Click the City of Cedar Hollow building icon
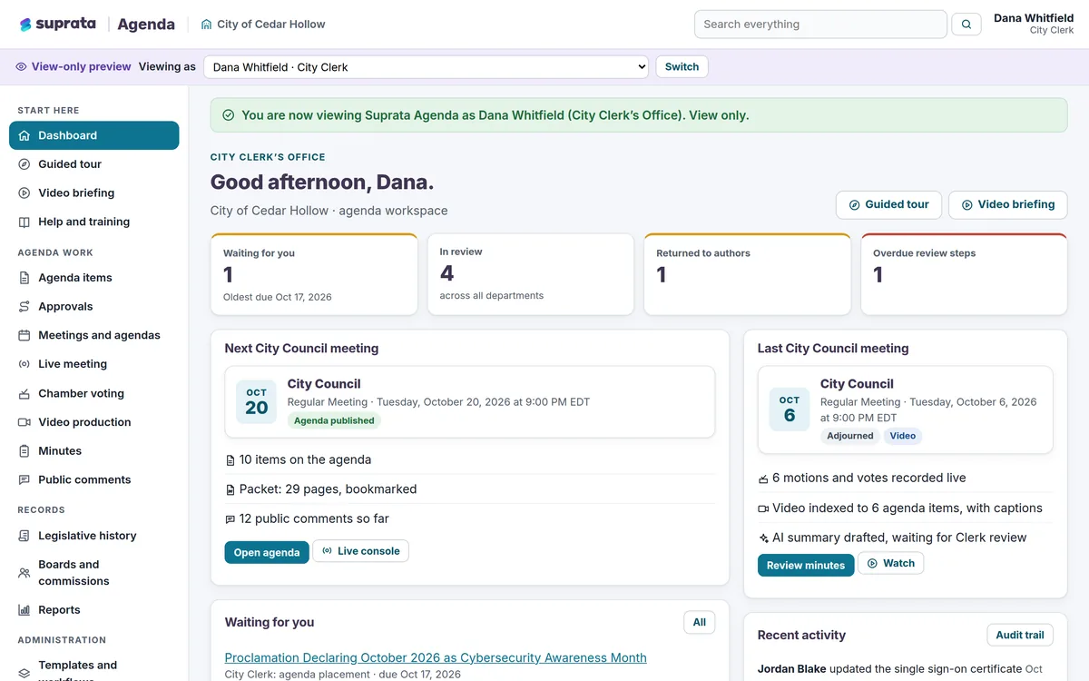1089x681 pixels. pos(206,25)
